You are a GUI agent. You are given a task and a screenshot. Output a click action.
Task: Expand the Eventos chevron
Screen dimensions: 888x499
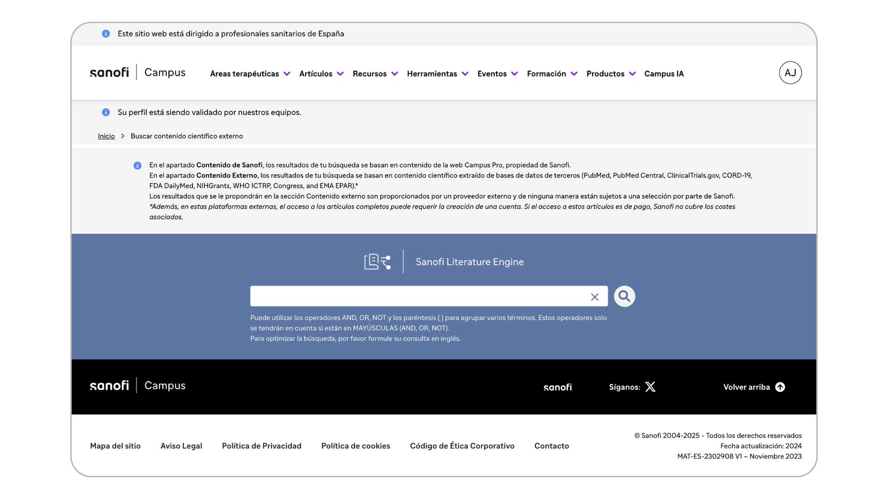tap(515, 73)
